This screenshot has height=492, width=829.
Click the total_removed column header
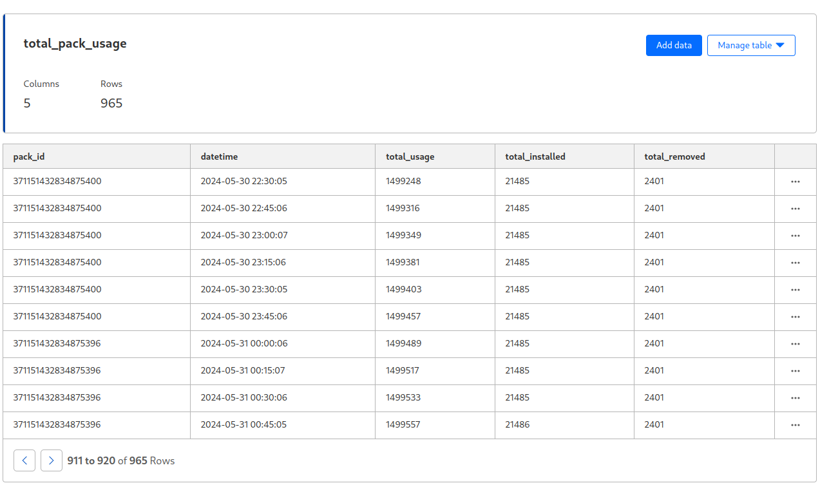coord(674,156)
